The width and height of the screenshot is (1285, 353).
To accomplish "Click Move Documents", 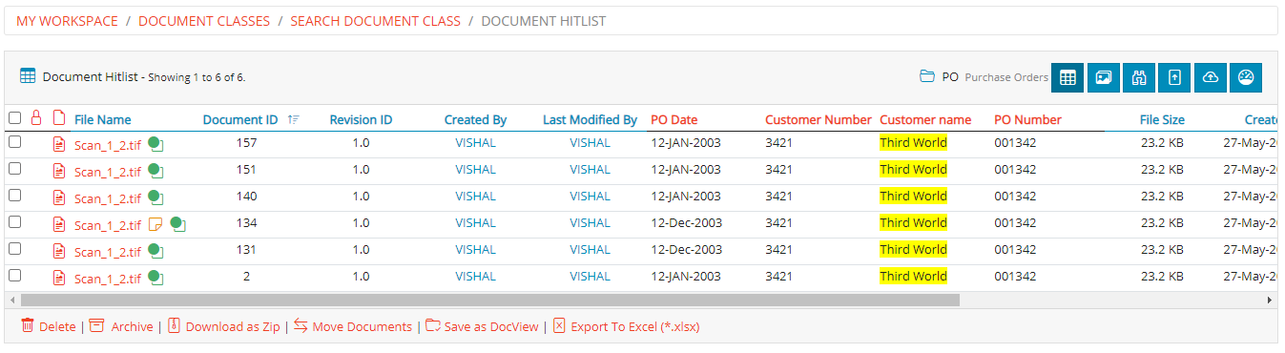I will tap(353, 326).
